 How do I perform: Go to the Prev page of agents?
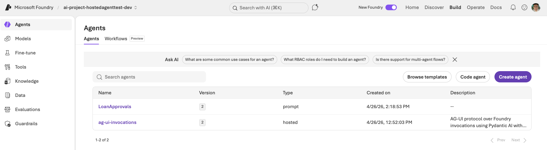pyautogui.click(x=498, y=140)
